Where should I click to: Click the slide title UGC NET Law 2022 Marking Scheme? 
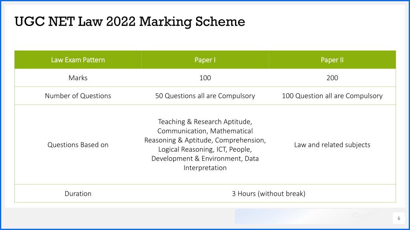coord(130,22)
